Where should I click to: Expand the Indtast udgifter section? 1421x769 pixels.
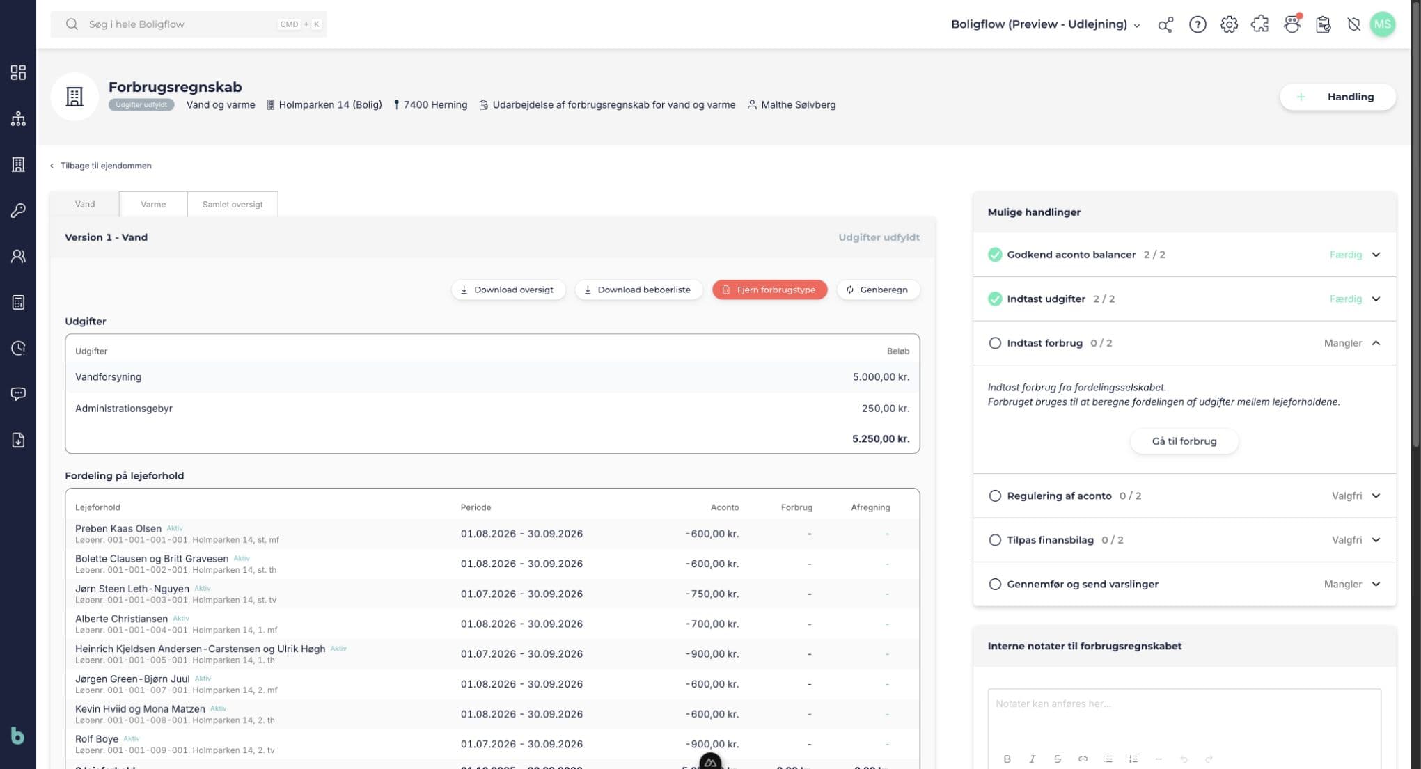pyautogui.click(x=1184, y=299)
